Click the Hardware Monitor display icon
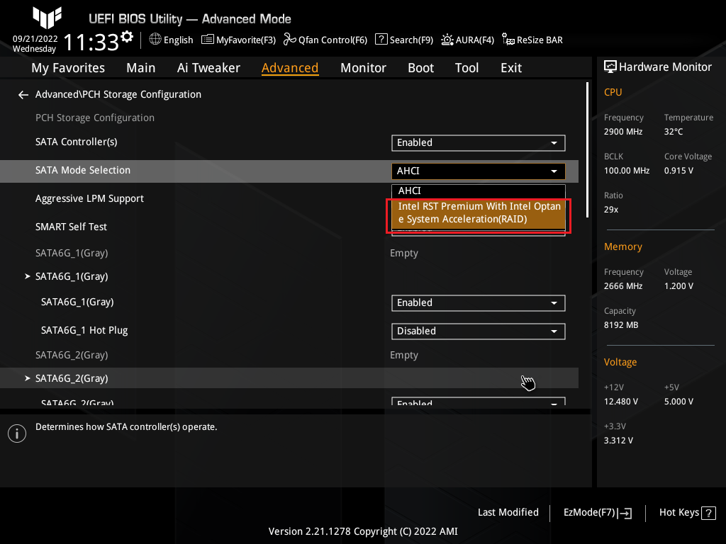The height and width of the screenshot is (544, 726). 610,67
